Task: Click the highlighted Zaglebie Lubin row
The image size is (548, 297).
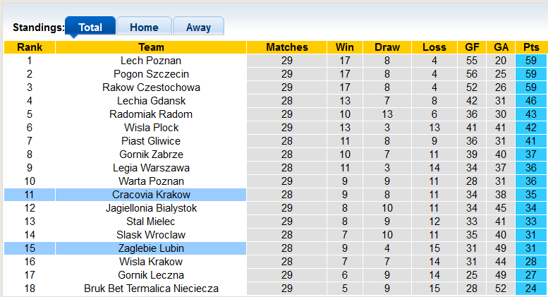Action: [151, 248]
